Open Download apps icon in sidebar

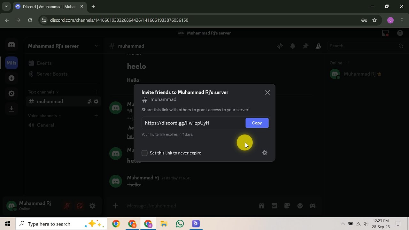pos(12,109)
